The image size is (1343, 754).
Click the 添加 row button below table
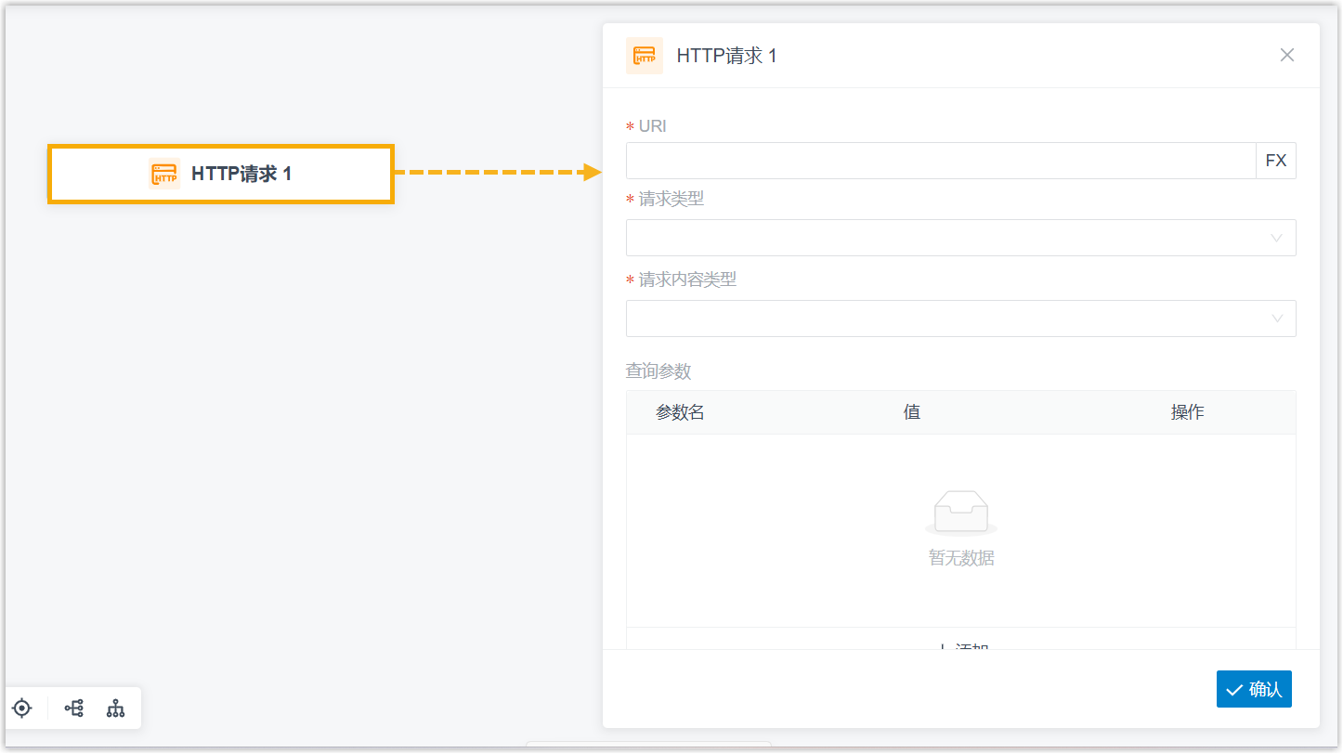pos(960,644)
